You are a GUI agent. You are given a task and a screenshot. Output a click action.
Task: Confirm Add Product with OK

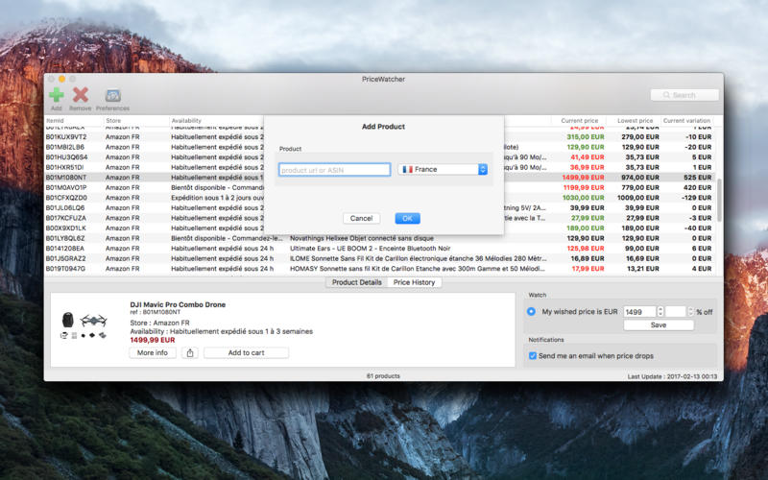[407, 219]
